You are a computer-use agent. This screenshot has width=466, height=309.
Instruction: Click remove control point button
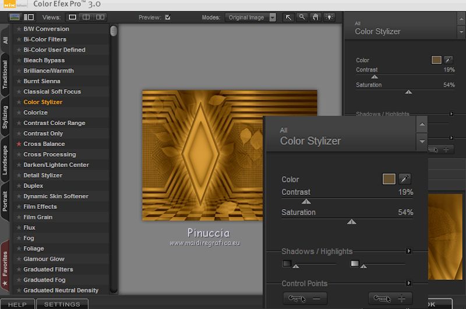click(x=305, y=299)
